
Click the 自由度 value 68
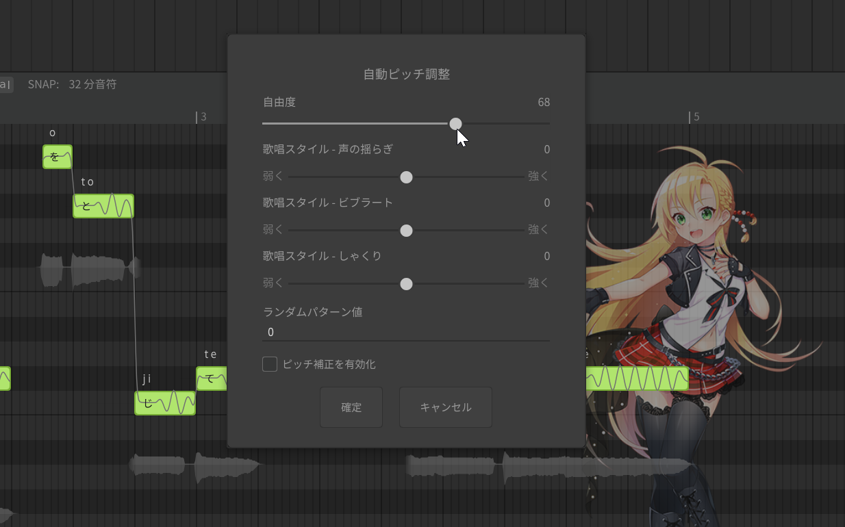544,103
